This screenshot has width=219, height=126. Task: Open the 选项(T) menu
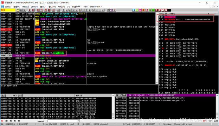tap(43, 7)
